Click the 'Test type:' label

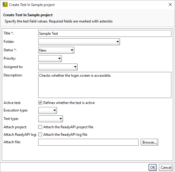pos(11,119)
